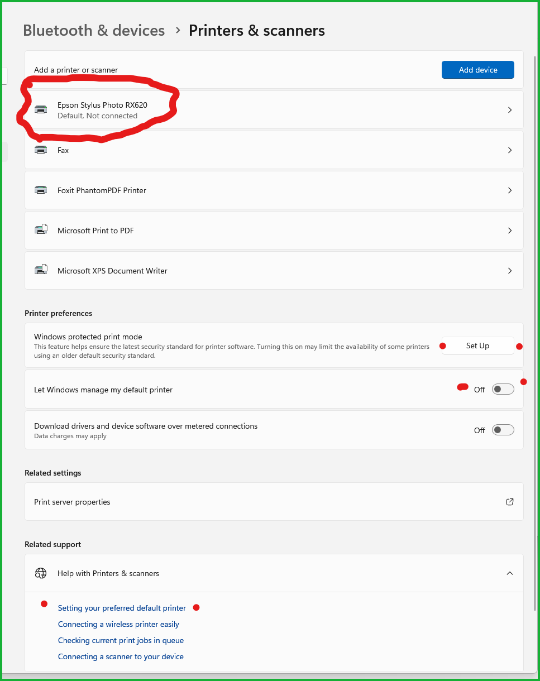The width and height of the screenshot is (540, 681).
Task: Select the Microsoft Print to PDF name text
Action: pos(95,231)
